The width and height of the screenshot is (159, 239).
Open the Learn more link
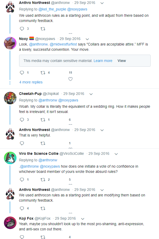coord(103,61)
